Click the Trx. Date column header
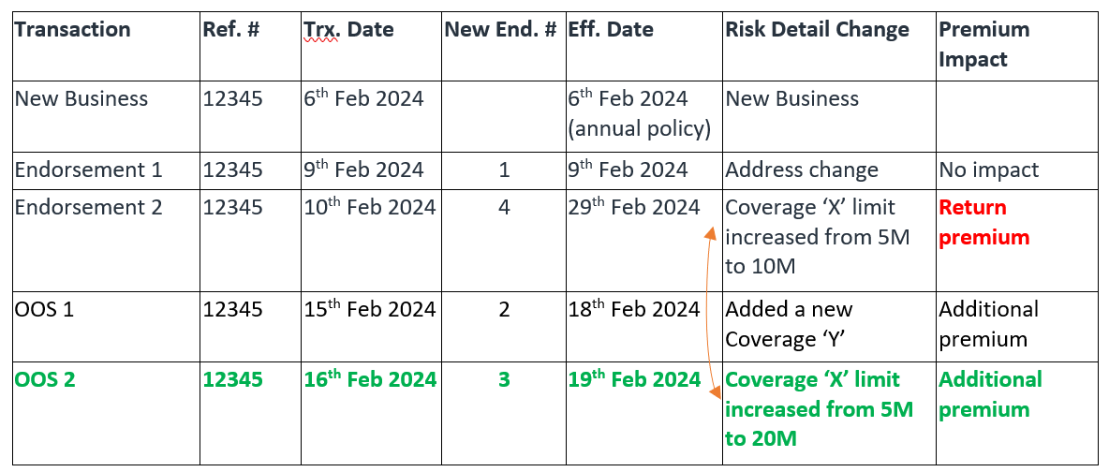The width and height of the screenshot is (1109, 472). tap(348, 30)
